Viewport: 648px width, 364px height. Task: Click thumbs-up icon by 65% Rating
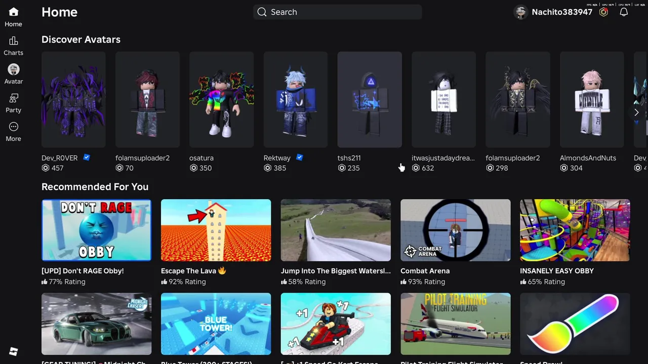[523, 282]
